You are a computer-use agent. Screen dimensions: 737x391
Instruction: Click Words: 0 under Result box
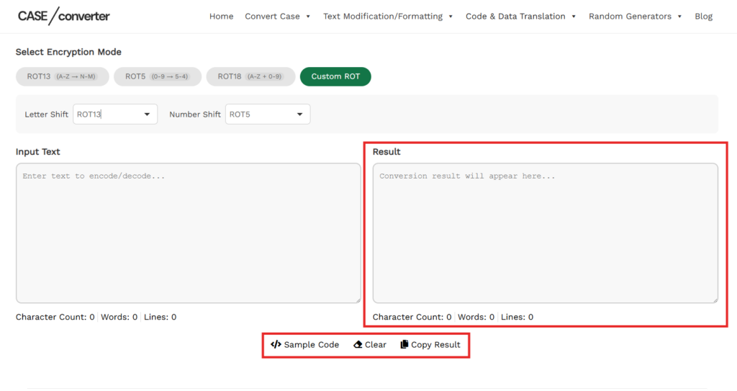pos(476,317)
